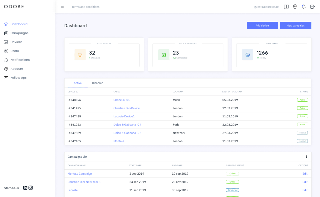Open the Dolce & Gabbana -05 link

(127, 133)
